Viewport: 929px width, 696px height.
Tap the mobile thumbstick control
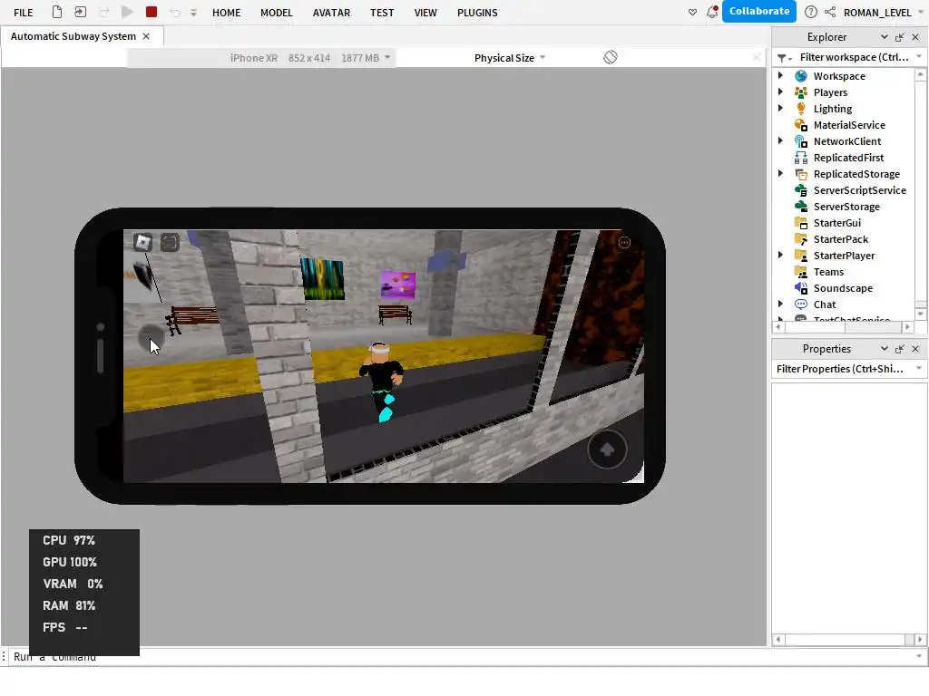click(151, 337)
